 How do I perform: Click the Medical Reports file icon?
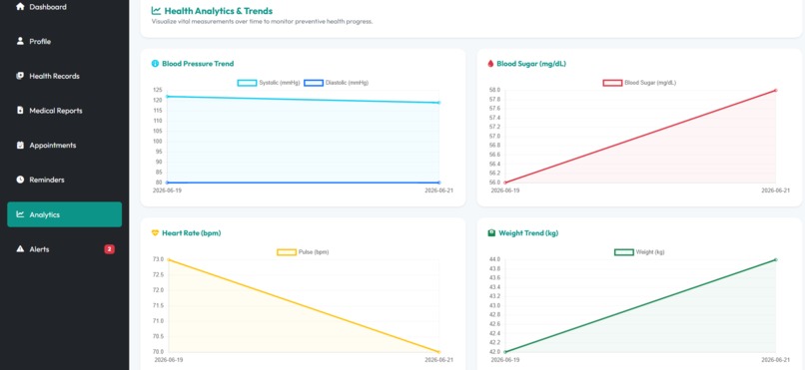pyautogui.click(x=20, y=110)
